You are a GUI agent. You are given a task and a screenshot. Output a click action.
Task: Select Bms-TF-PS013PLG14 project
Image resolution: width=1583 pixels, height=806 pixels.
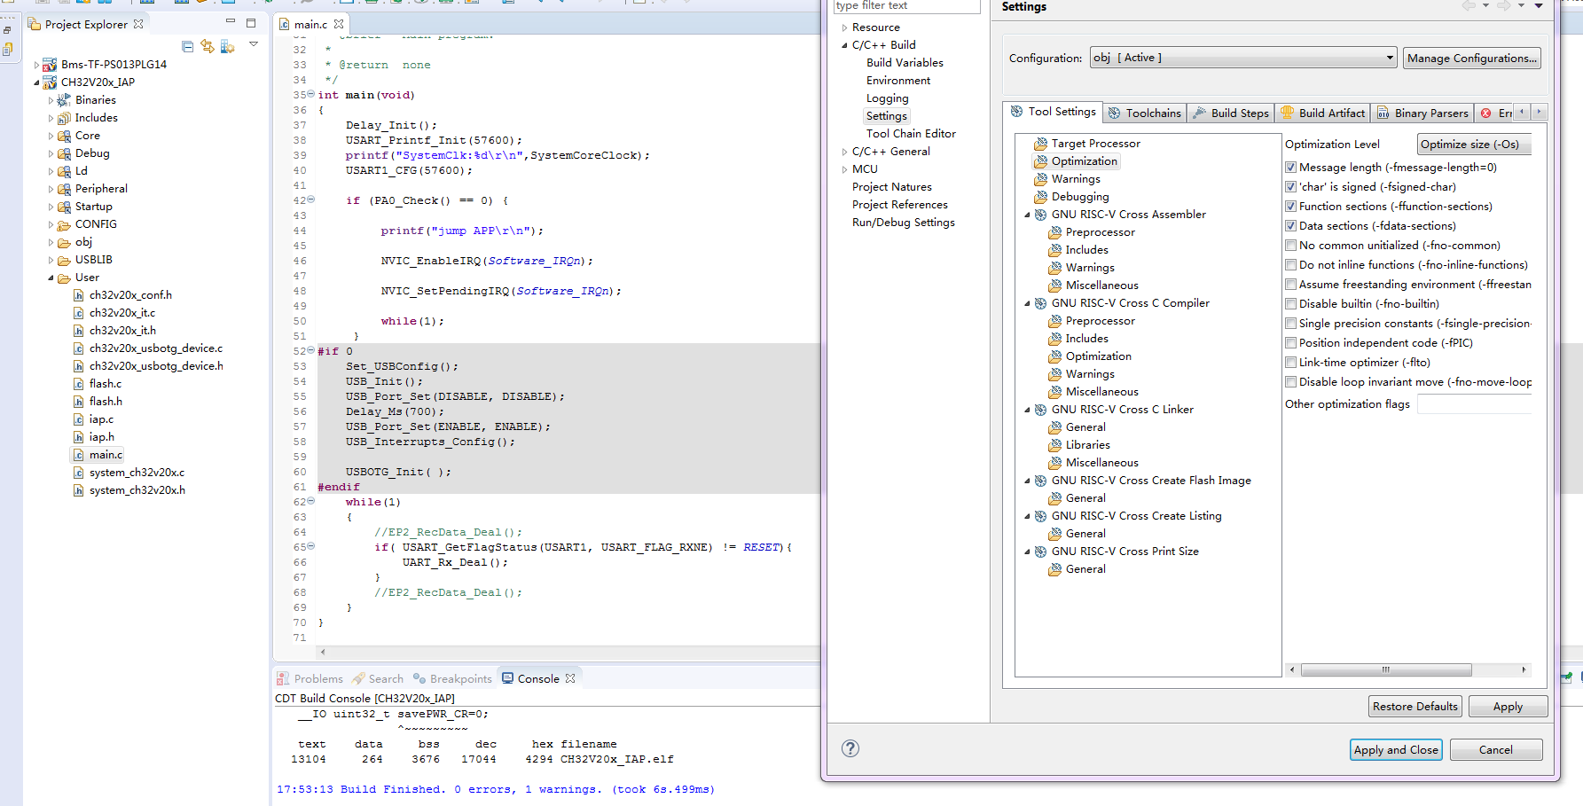tap(114, 65)
